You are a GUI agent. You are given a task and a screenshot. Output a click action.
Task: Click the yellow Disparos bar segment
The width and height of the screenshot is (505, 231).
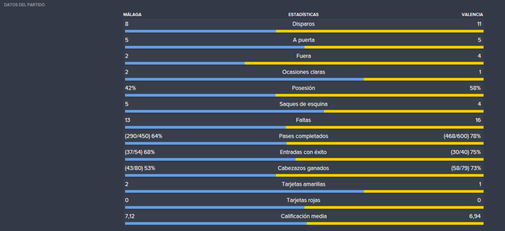click(x=380, y=31)
